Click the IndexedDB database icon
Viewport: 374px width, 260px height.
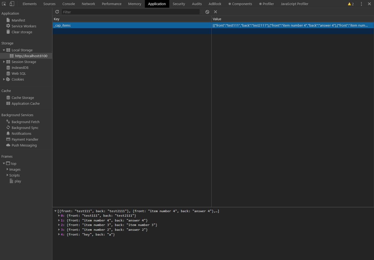(8, 68)
